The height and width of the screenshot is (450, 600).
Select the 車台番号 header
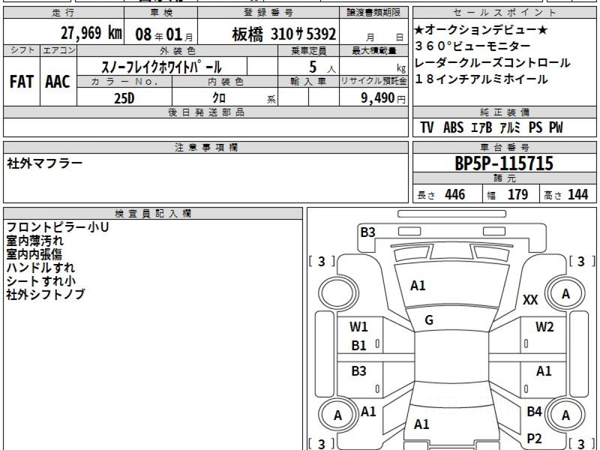tap(504, 147)
